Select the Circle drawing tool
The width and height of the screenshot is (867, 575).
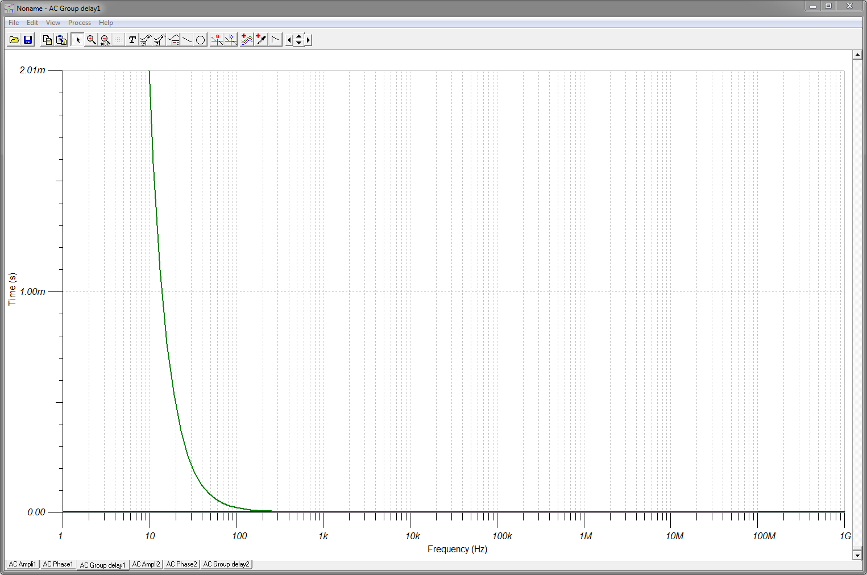201,40
